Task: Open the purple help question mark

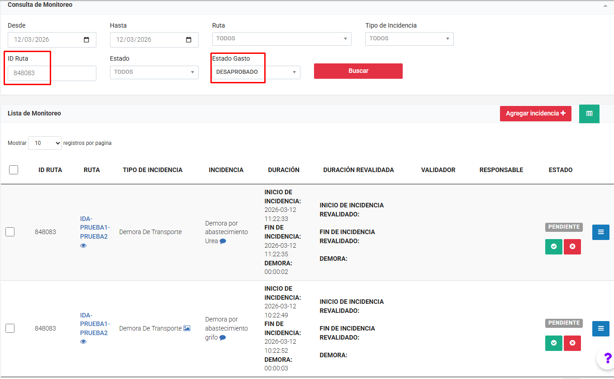Action: (607, 358)
